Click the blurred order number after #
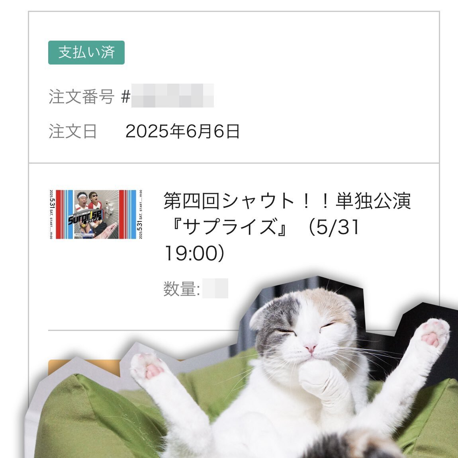Screen dimensions: 458x458 172,96
